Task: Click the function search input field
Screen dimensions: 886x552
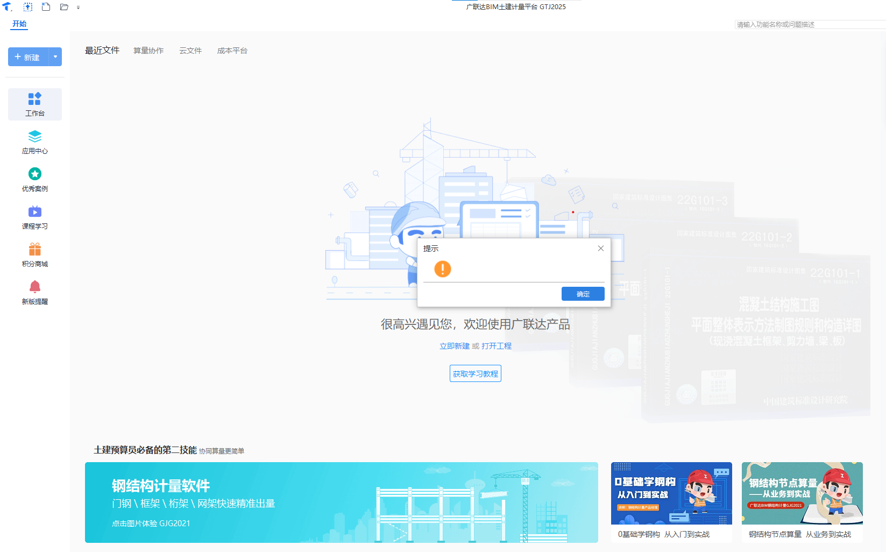Action: 810,25
